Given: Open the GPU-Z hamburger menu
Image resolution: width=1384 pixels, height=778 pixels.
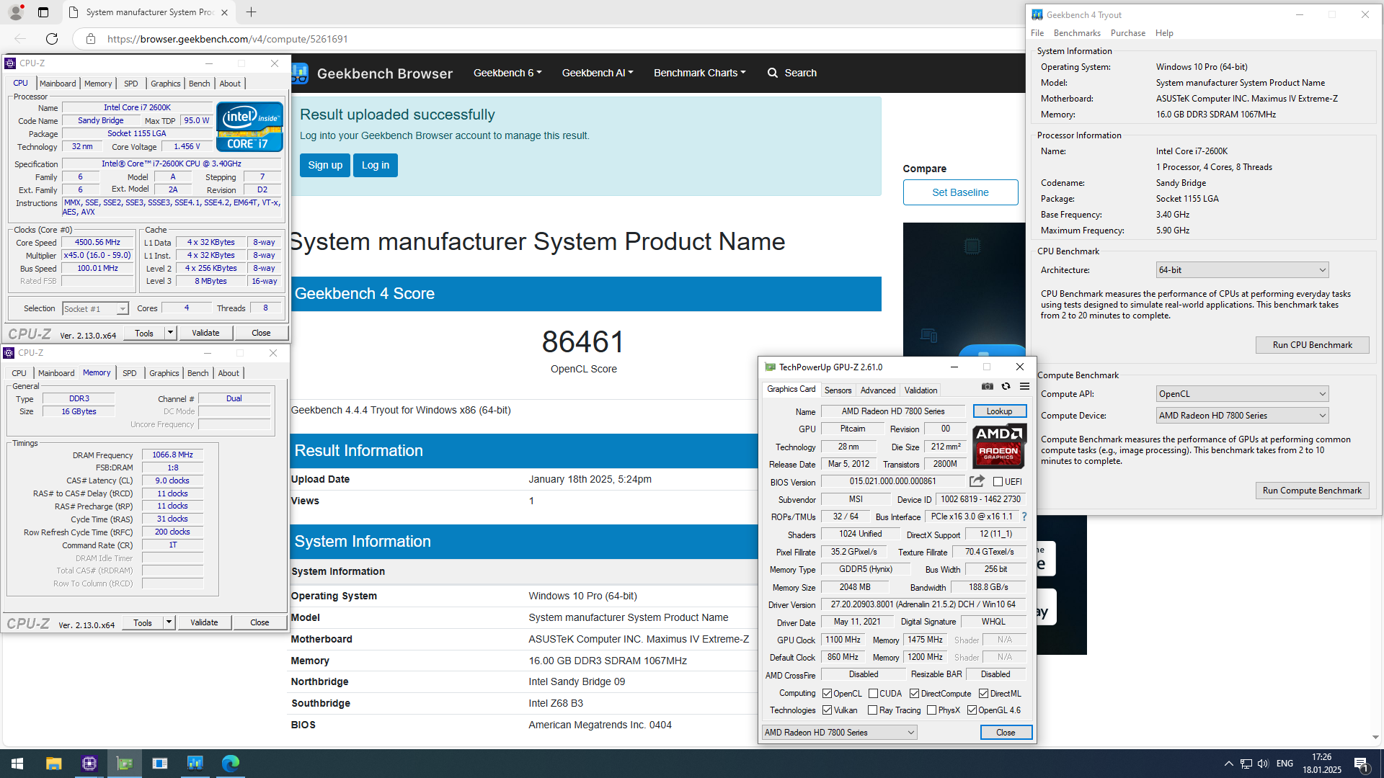Looking at the screenshot, I should (1024, 387).
